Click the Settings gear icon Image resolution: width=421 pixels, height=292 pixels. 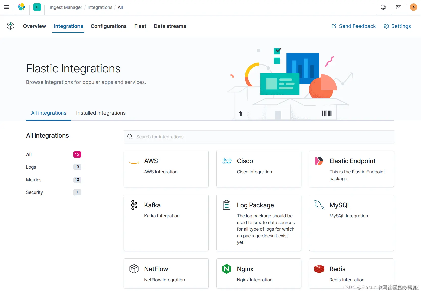[x=386, y=26]
